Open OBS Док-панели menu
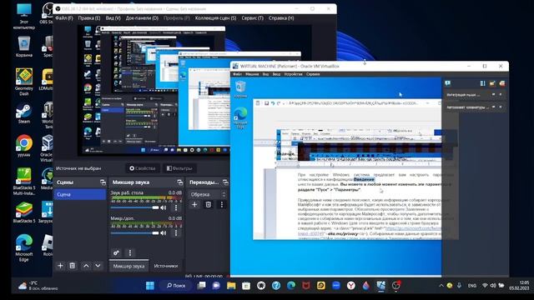 coord(142,18)
